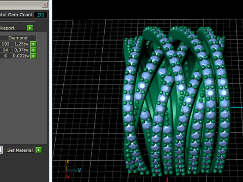Select the Diamond column header
Screen dimensions: 243x182
pos(18,38)
